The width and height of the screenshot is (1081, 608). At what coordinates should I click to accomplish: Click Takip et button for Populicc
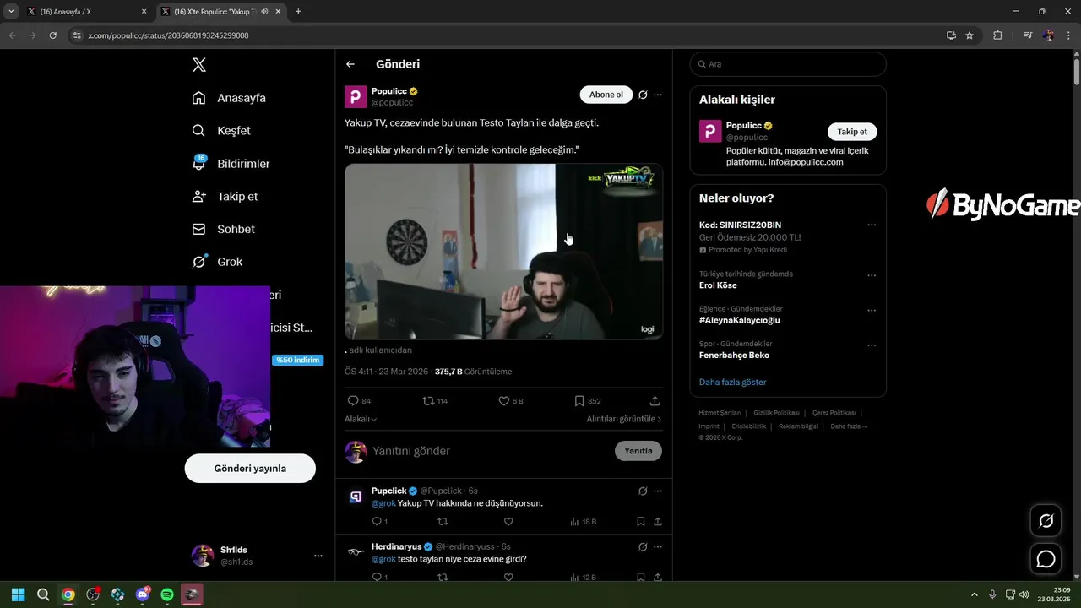tap(852, 132)
